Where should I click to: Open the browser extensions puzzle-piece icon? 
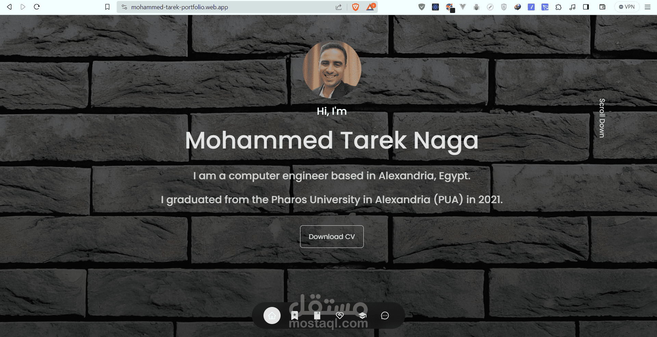558,7
